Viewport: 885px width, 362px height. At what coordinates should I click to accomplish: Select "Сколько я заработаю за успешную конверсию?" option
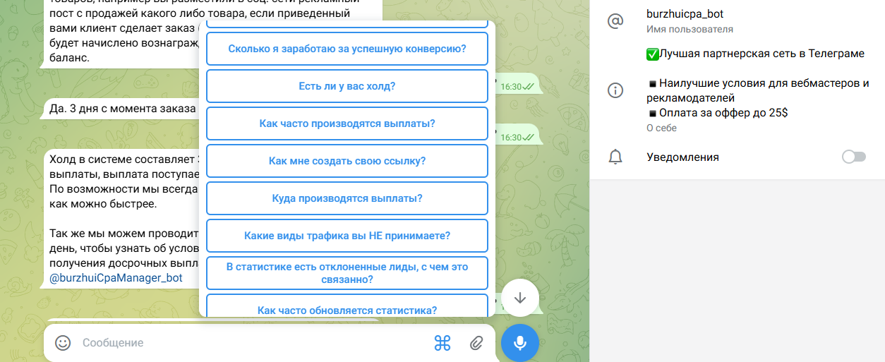[347, 49]
